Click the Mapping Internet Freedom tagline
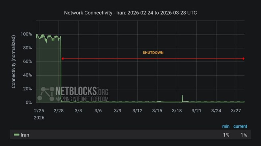Screen dimensions: 261x146 coord(82,99)
